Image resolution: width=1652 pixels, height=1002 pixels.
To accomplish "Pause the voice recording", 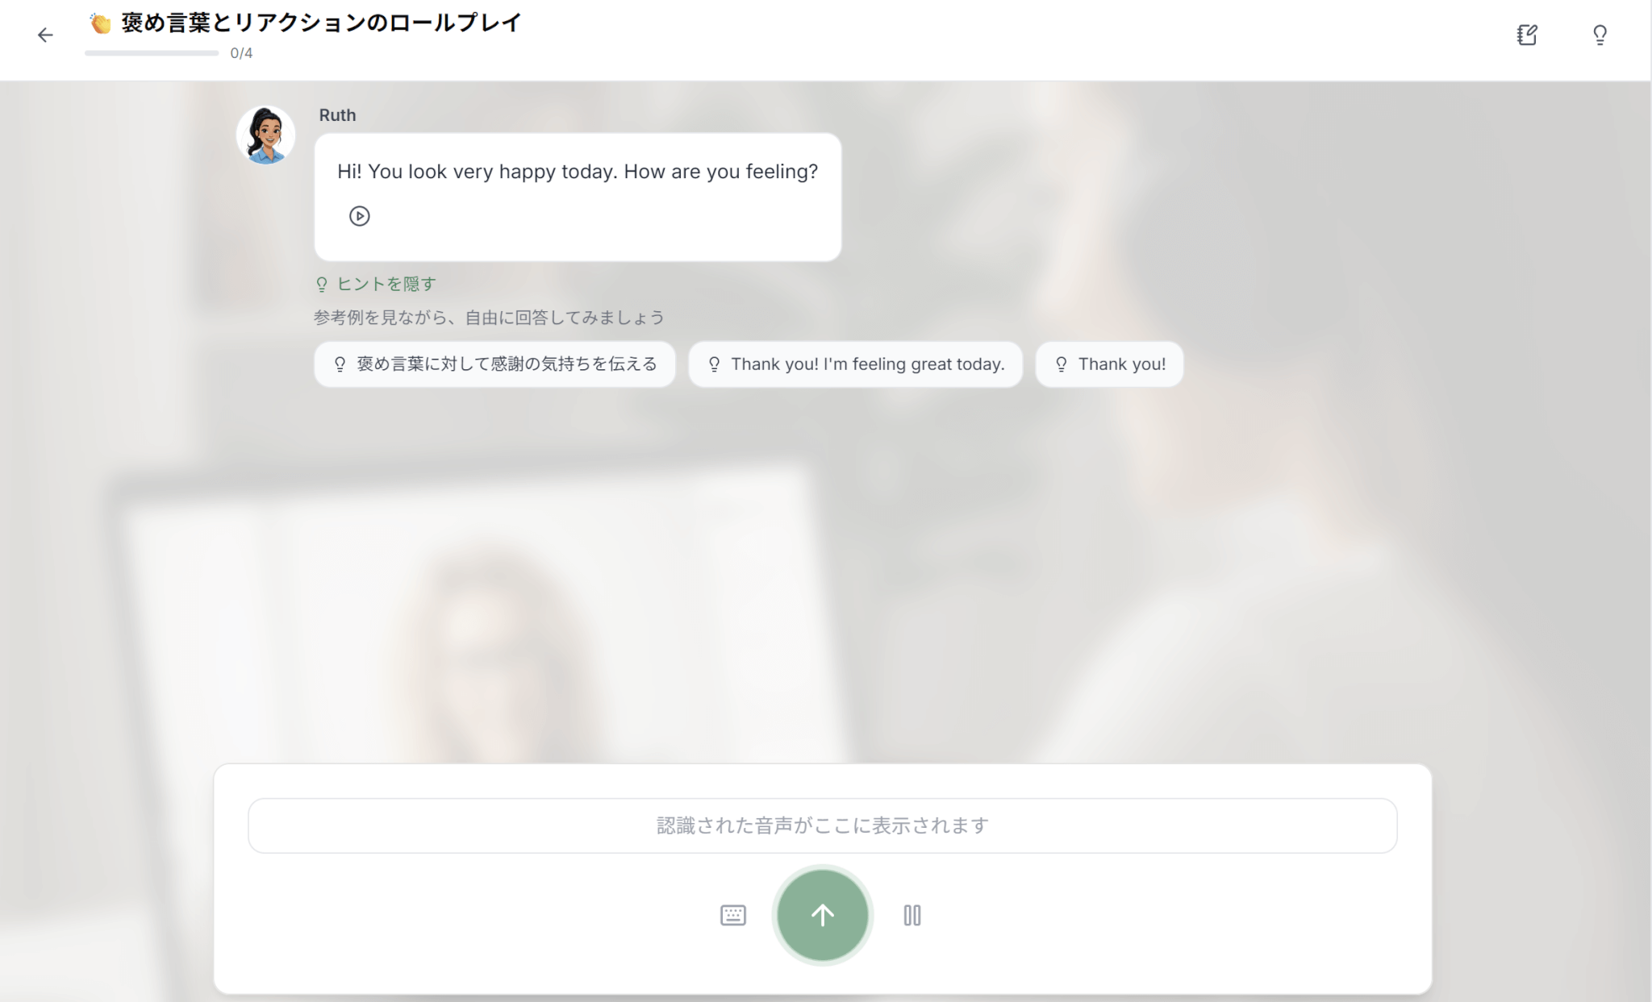I will [912, 915].
